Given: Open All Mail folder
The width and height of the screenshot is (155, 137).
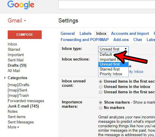Looking at the screenshot, I should pyautogui.click(x=14, y=71).
